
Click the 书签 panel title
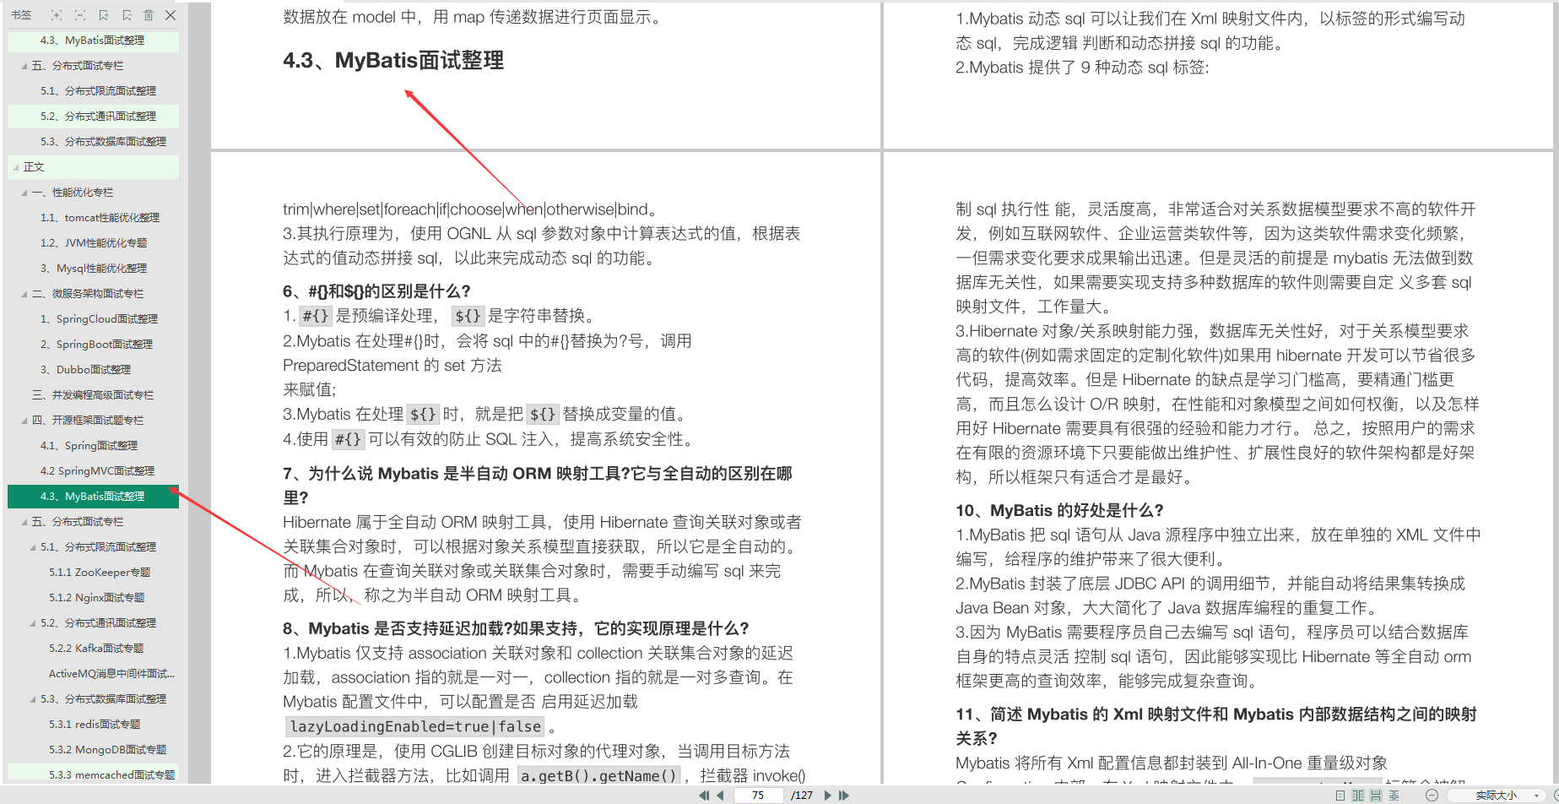click(x=21, y=15)
